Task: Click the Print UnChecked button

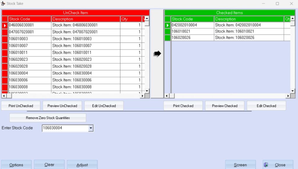Action: pyautogui.click(x=20, y=105)
